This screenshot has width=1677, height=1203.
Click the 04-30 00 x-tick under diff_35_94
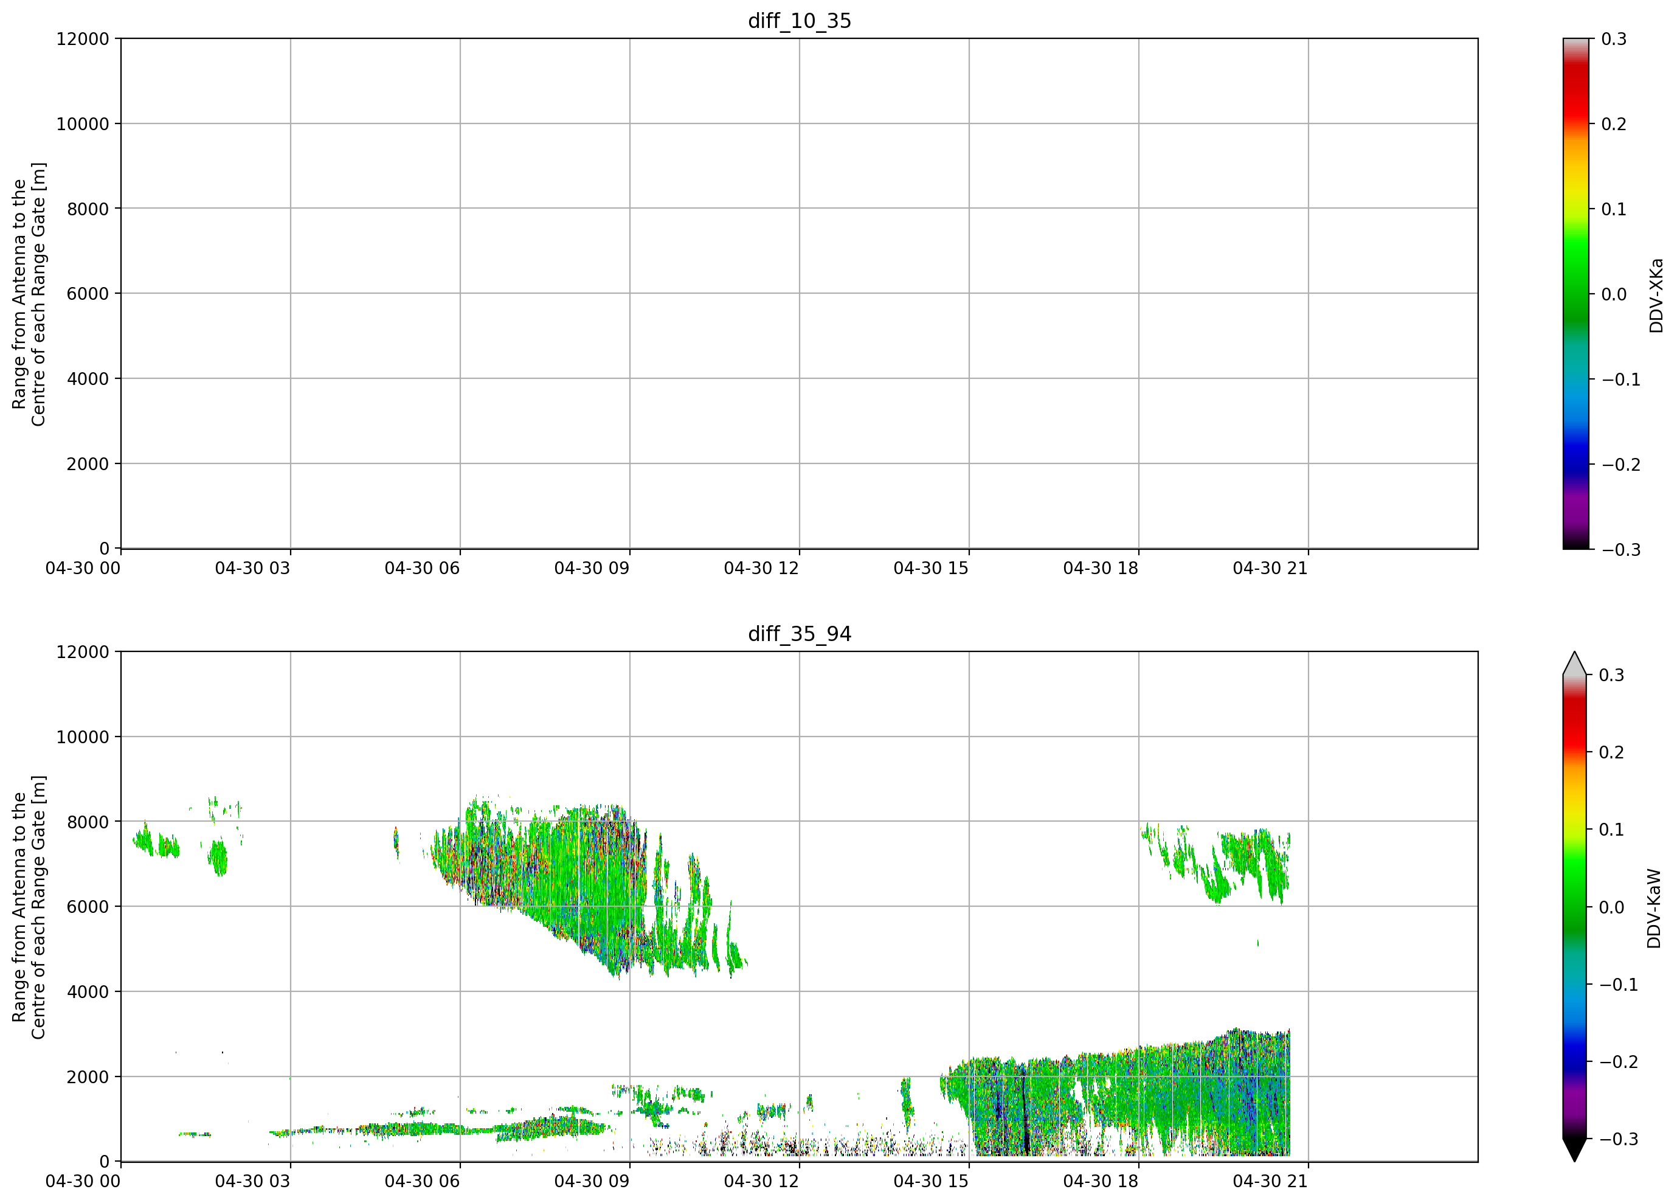click(83, 1181)
